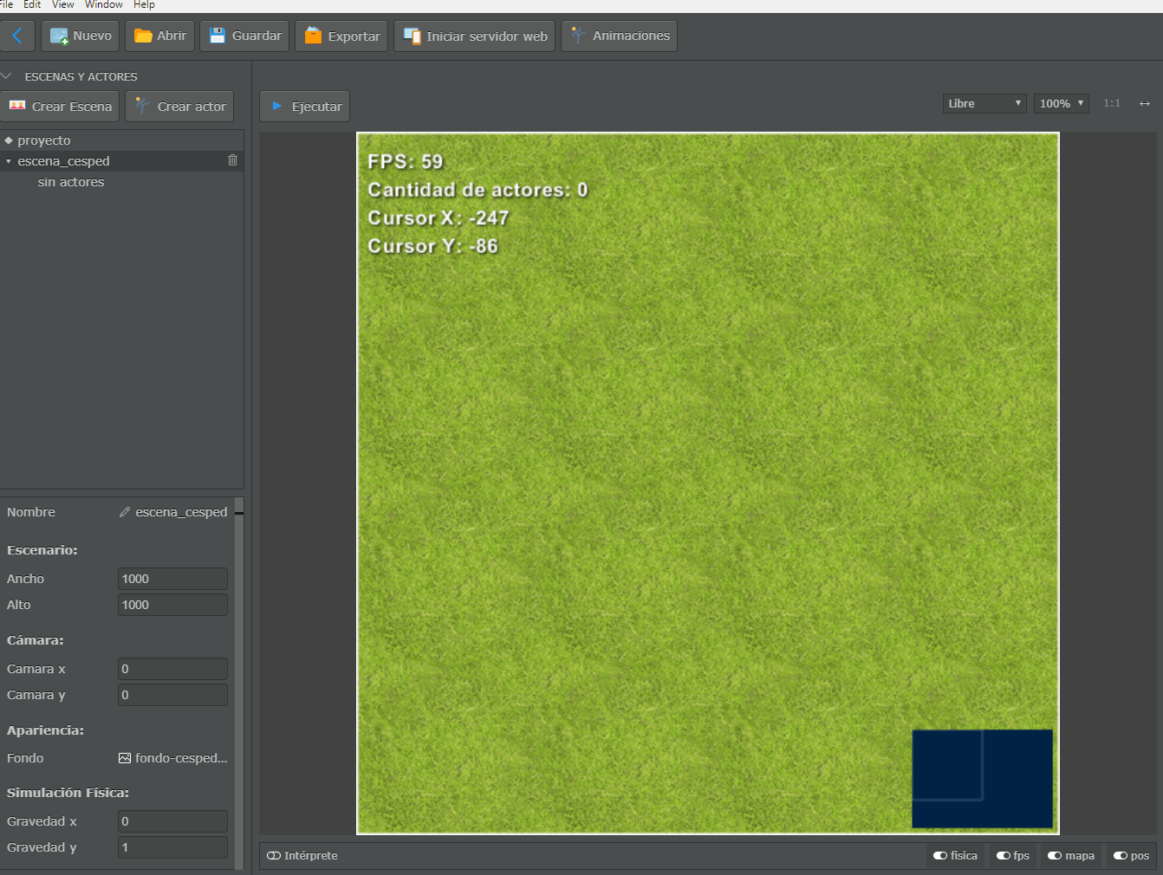Collapse the Escenas y Actores panel
Viewport: 1163px width, 875px height.
pyautogui.click(x=7, y=76)
